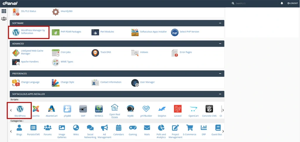Click the categories carousel left arrow

click(x=11, y=131)
